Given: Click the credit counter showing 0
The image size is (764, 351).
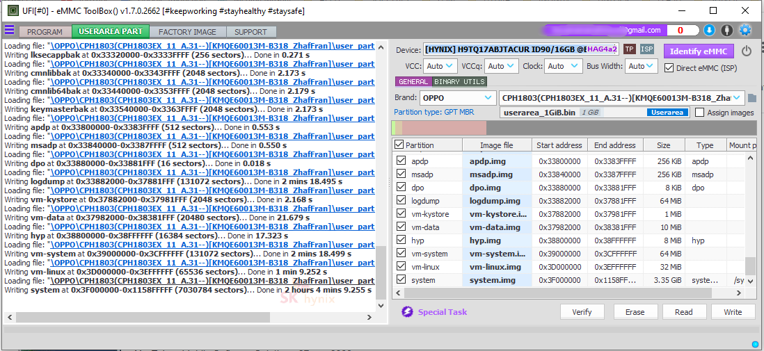Looking at the screenshot, I should coord(681,30).
